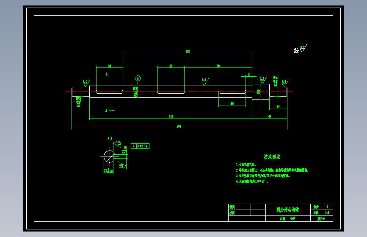Click the 制图 cell in title block
This screenshot has height=237, width=367.
[x=232, y=207]
